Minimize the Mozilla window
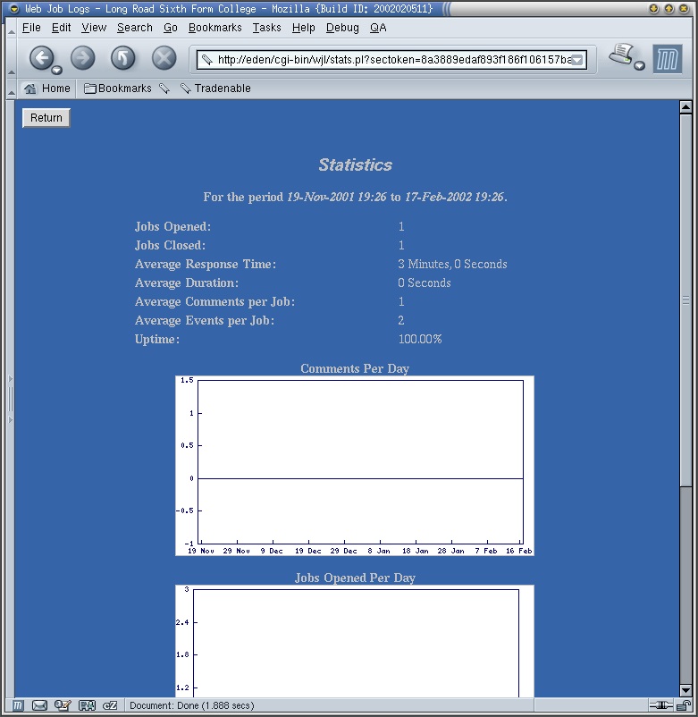 654,8
